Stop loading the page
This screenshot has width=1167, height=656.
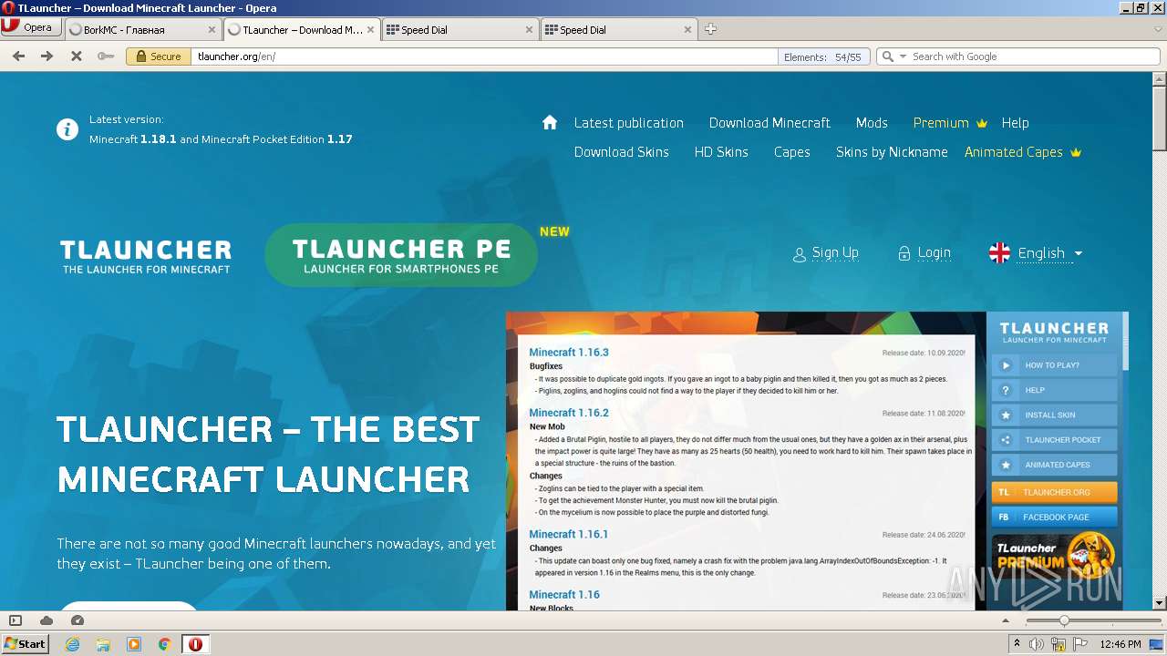point(77,56)
